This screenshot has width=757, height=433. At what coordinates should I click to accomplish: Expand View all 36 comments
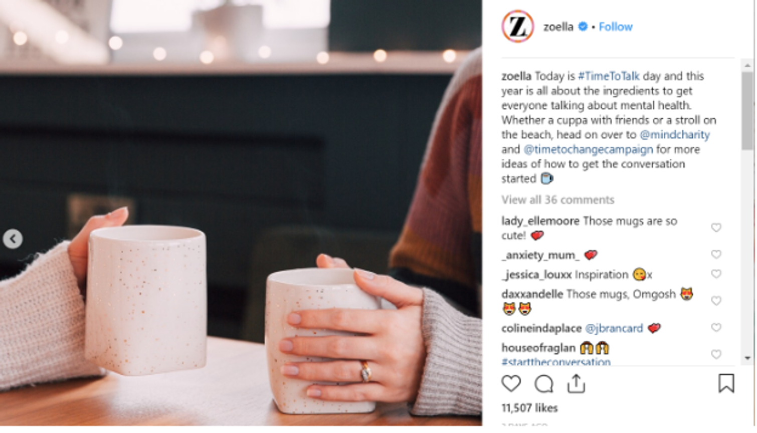[x=557, y=199]
